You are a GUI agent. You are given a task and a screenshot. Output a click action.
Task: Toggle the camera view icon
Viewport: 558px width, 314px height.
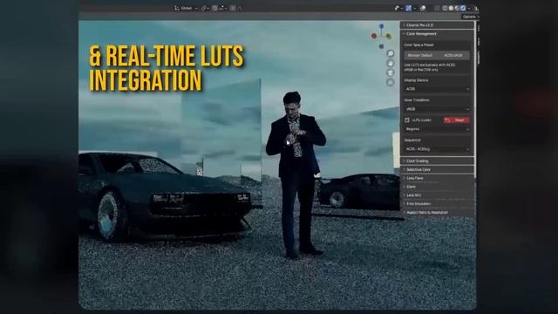click(391, 72)
